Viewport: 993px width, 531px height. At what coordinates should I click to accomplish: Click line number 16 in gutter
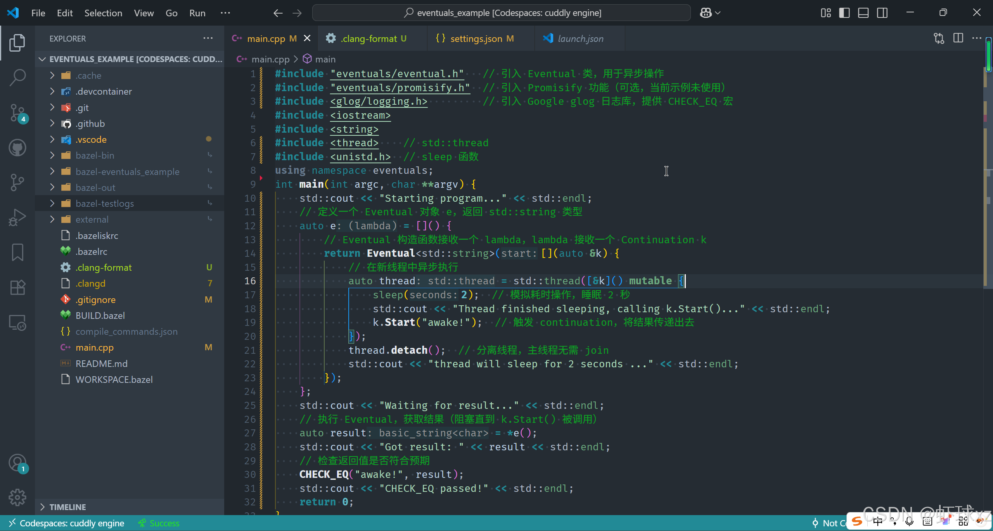tap(250, 281)
